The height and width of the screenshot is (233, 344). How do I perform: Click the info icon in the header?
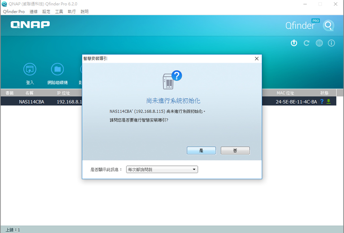click(332, 43)
